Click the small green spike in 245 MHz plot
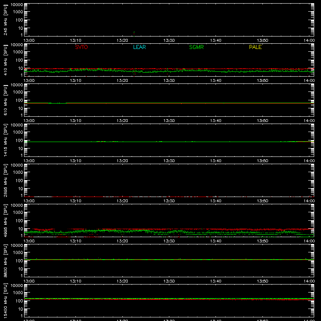The image size is (321, 321). (x=134, y=34)
